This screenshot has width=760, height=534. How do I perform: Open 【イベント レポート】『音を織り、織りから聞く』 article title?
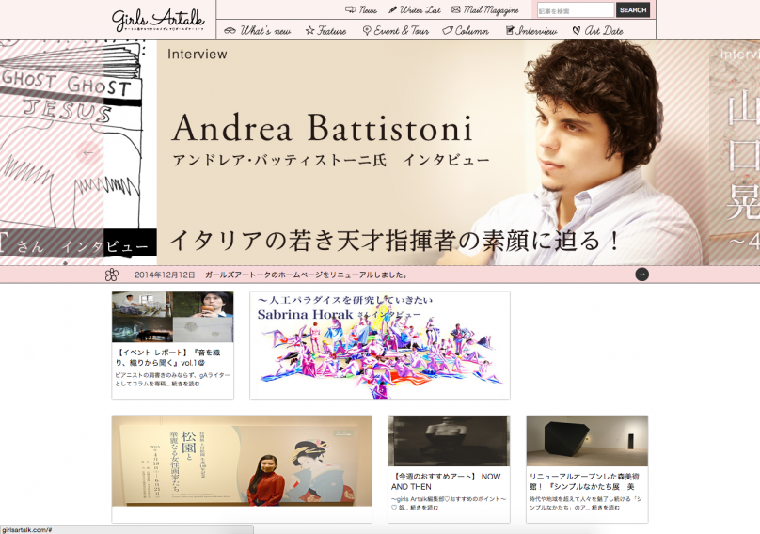pyautogui.click(x=168, y=357)
